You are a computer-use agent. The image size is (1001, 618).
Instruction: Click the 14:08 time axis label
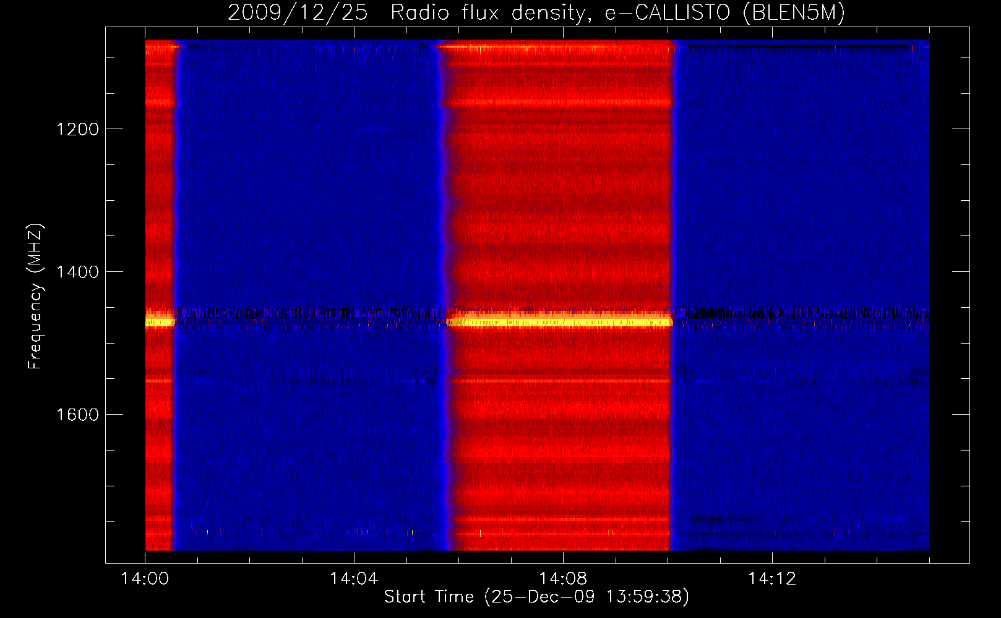click(x=563, y=579)
